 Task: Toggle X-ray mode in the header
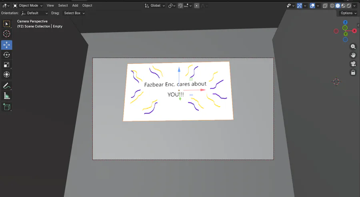pos(325,6)
